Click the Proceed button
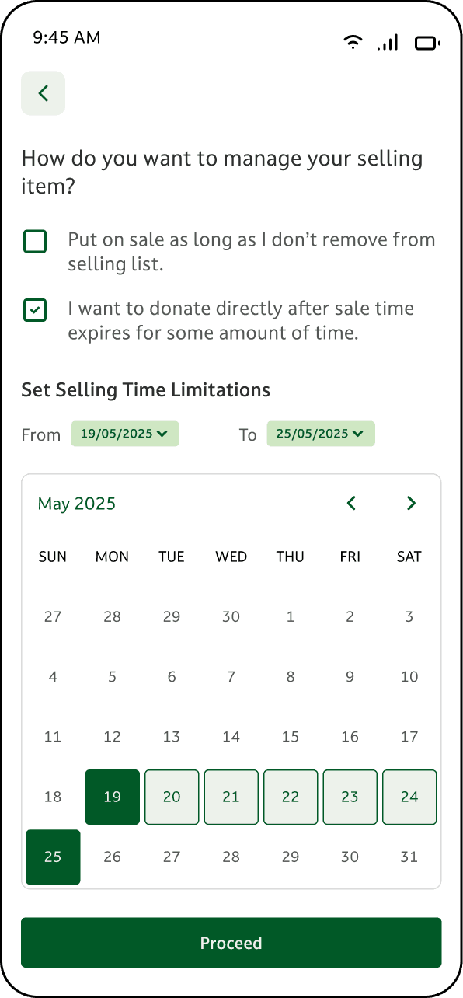 (231, 943)
